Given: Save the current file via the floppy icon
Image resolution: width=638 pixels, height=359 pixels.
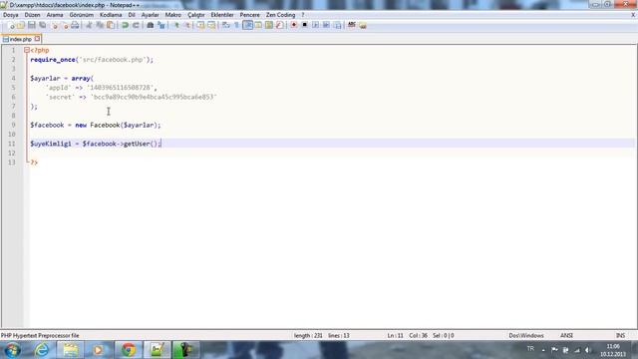Looking at the screenshot, I should pos(31,25).
